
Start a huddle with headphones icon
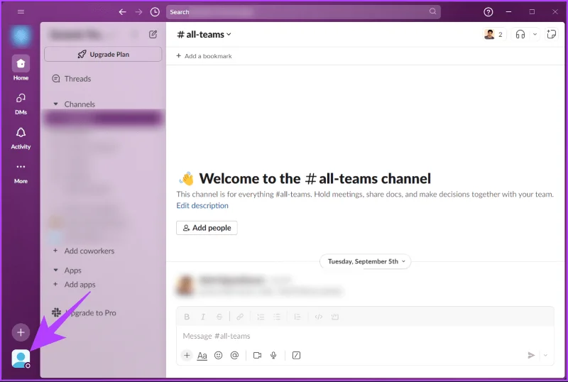(x=520, y=34)
